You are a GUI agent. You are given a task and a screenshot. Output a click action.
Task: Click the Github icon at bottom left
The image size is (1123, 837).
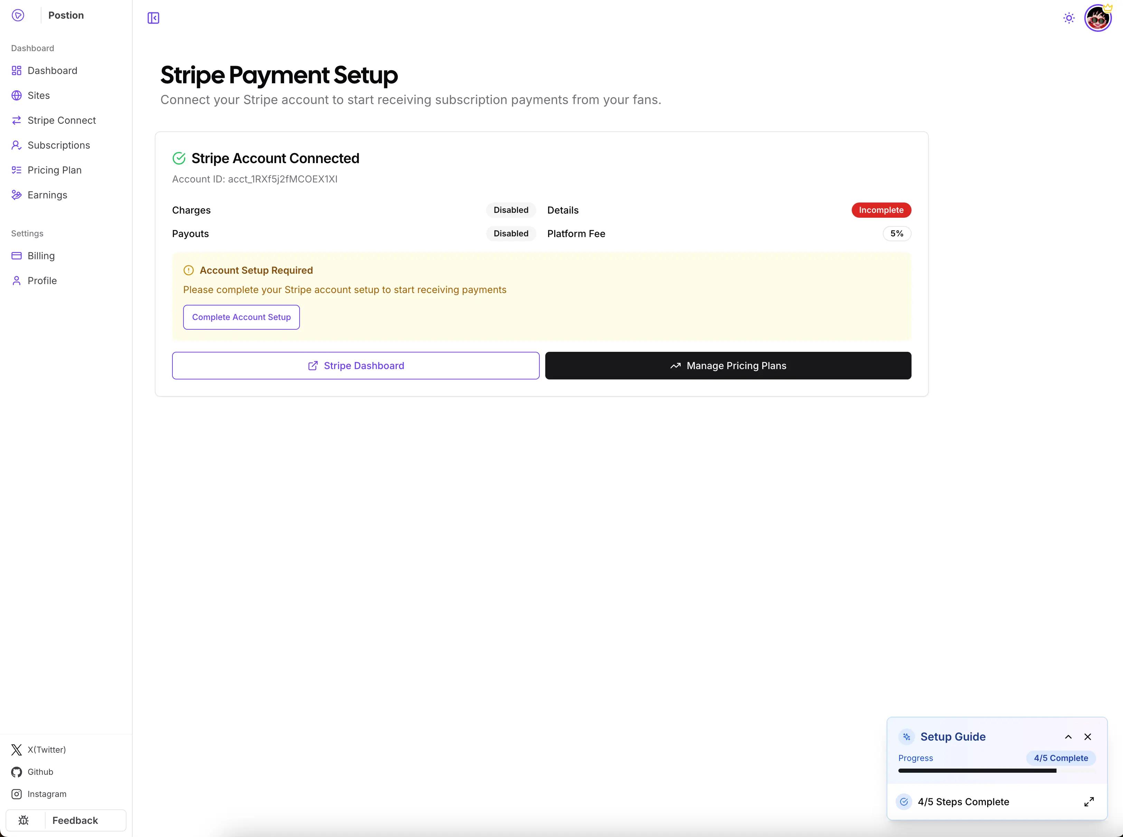pos(17,772)
